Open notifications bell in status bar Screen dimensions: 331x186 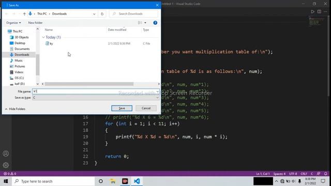(325, 174)
